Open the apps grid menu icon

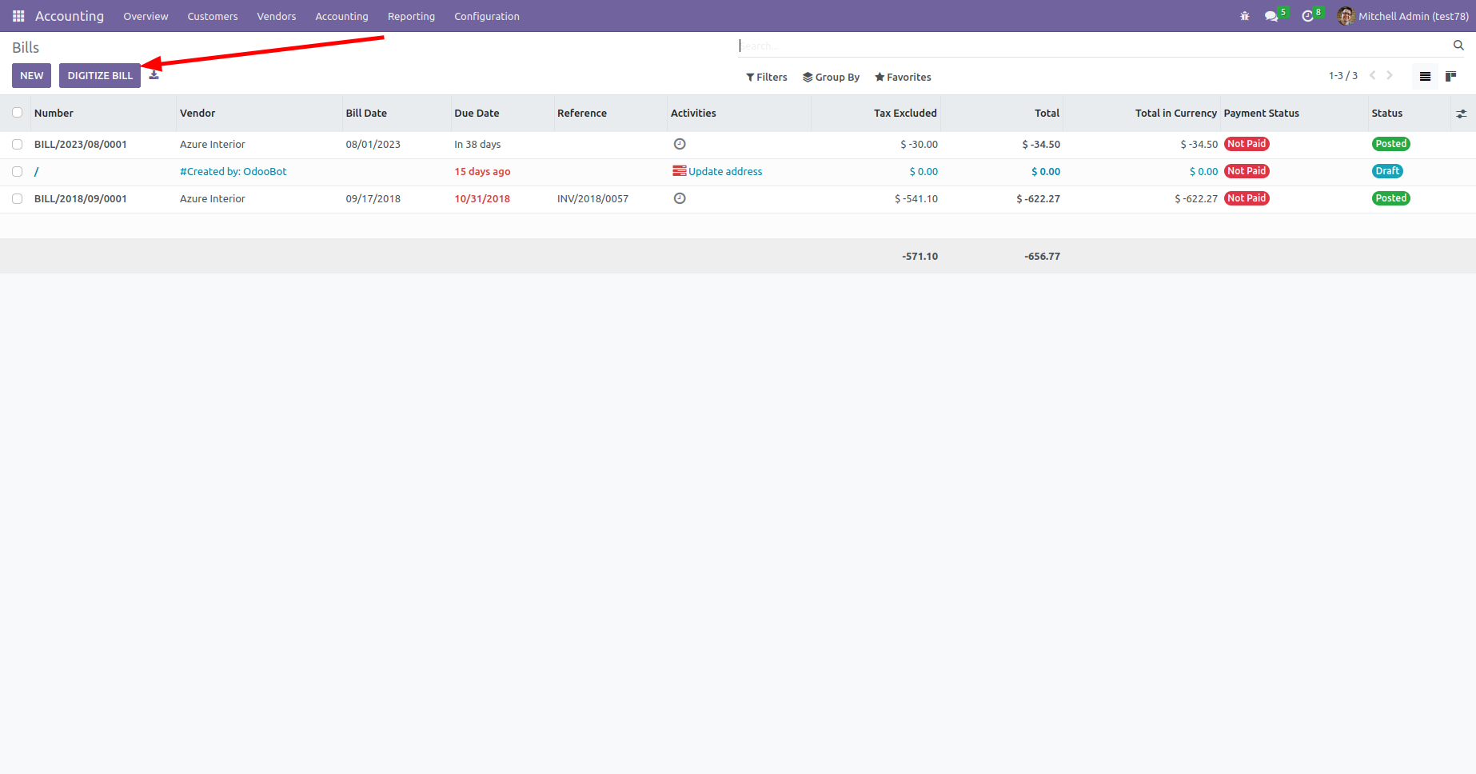pos(18,16)
